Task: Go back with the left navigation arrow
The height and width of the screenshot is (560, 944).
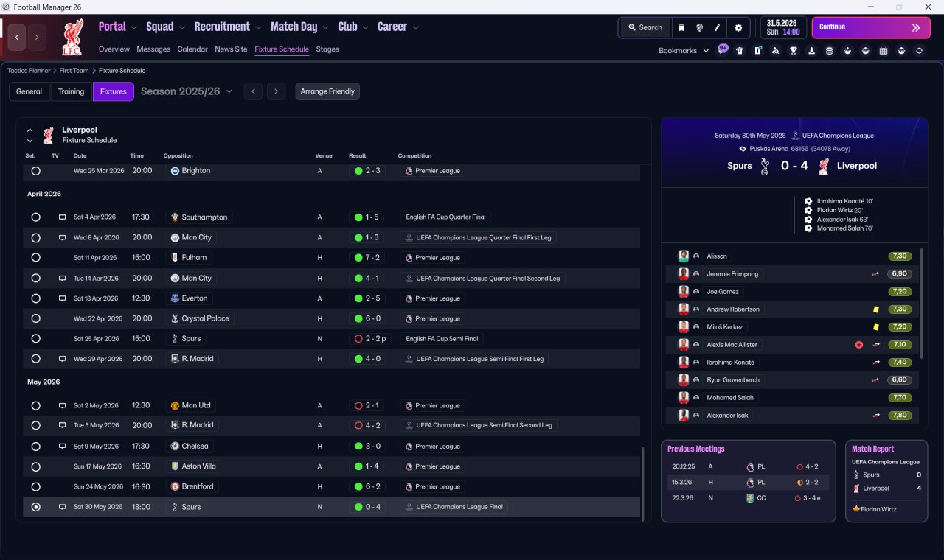Action: (x=18, y=37)
